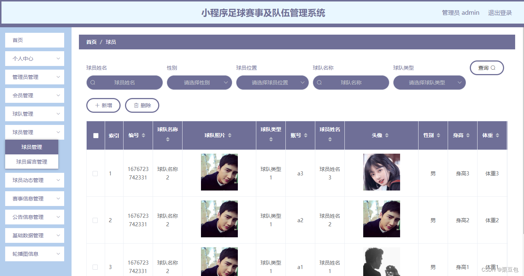
Task: Click the 索引 column header
Action: [x=114, y=136]
